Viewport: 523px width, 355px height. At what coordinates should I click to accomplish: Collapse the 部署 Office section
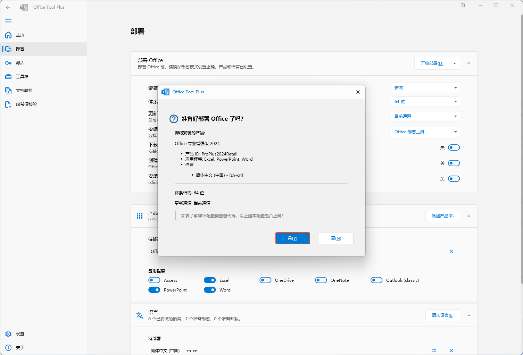pyautogui.click(x=469, y=64)
